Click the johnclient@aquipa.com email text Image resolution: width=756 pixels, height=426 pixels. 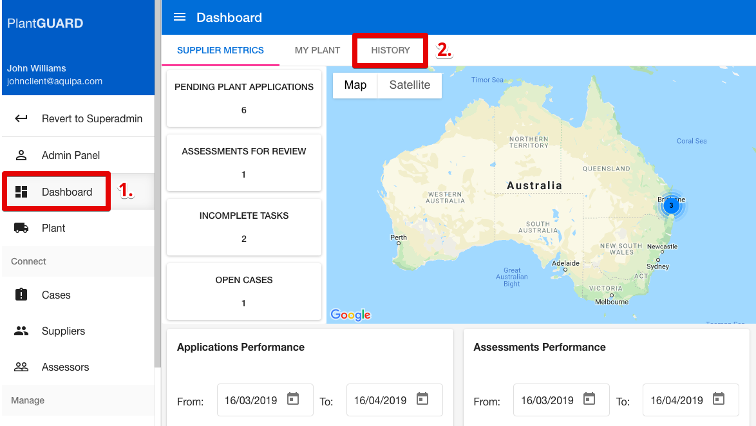click(x=55, y=81)
